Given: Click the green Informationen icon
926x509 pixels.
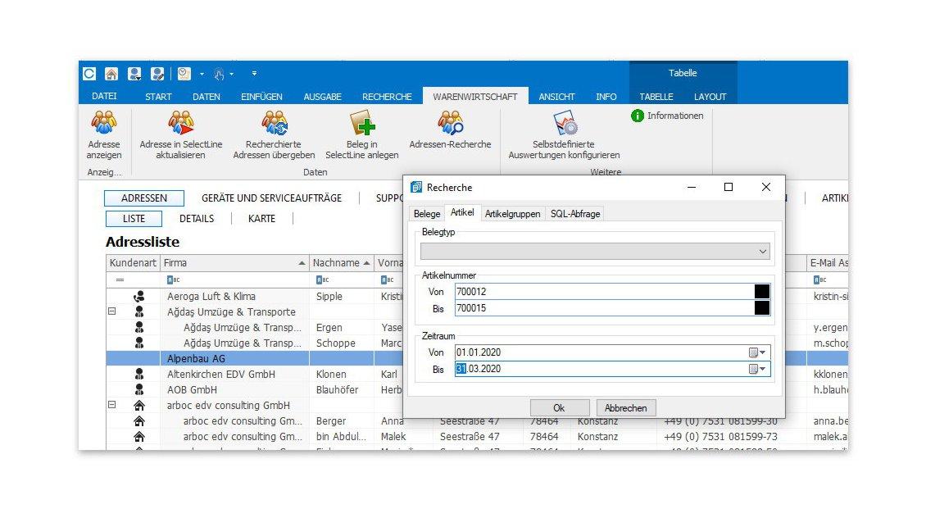Looking at the screenshot, I should click(638, 116).
